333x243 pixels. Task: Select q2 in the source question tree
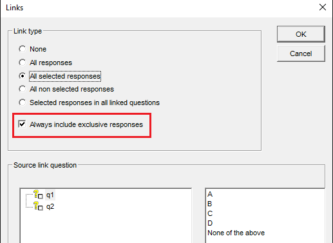[50, 207]
